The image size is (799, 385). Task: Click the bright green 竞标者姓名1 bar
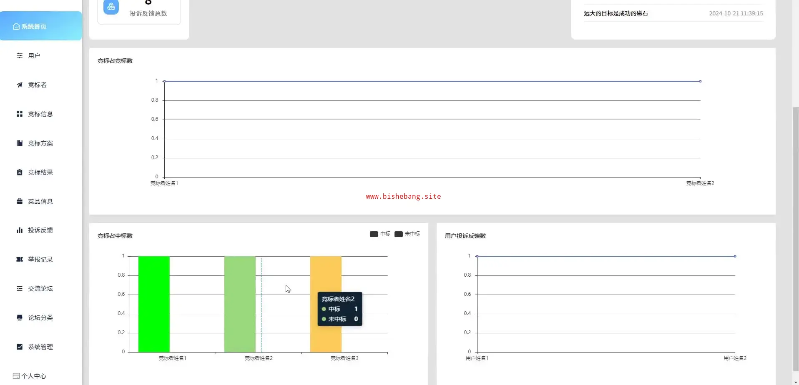[154, 304]
